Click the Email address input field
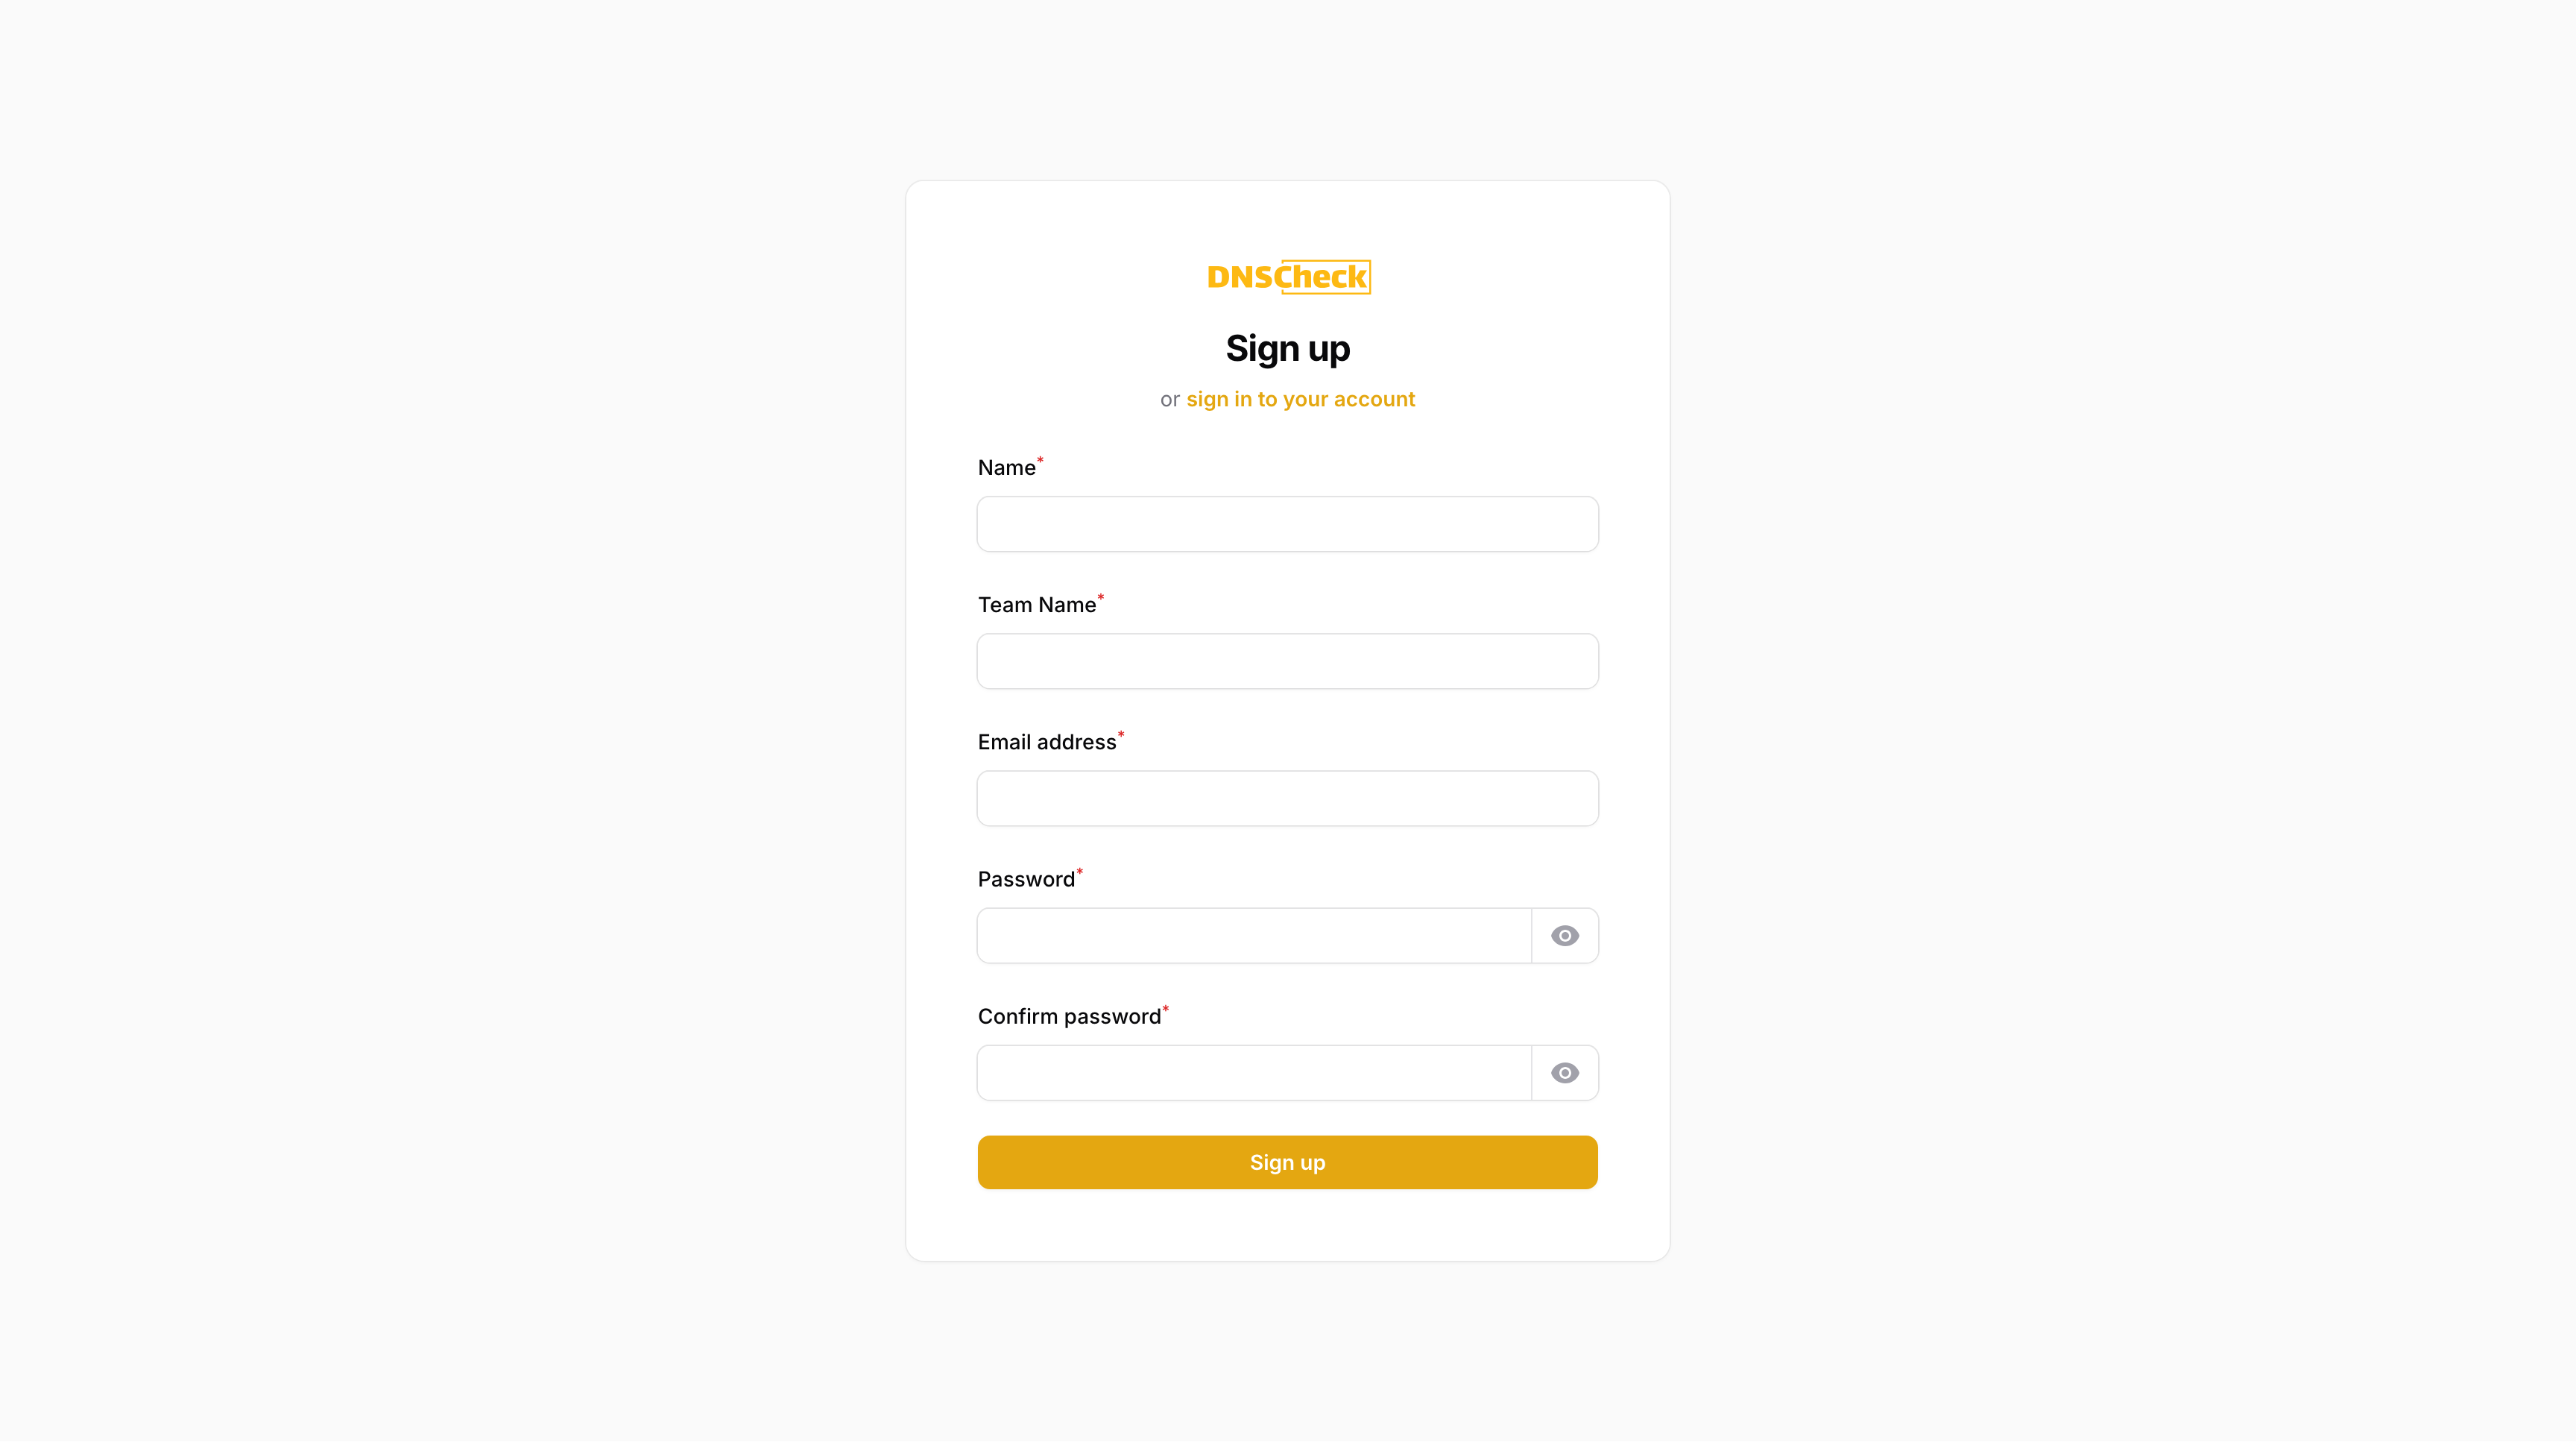 coord(1288,798)
